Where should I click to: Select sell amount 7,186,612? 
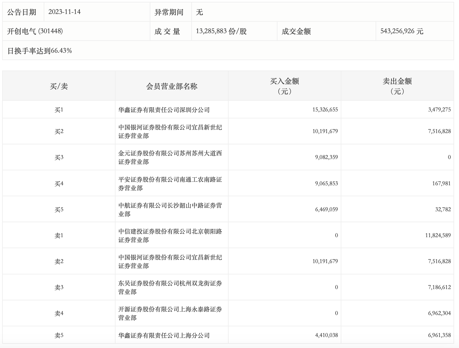pos(439,287)
